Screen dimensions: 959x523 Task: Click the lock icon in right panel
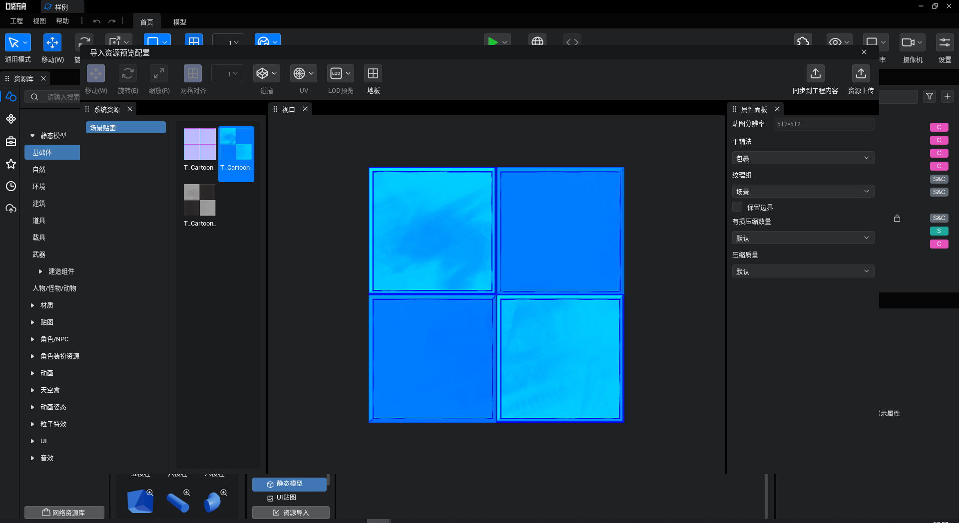(897, 218)
